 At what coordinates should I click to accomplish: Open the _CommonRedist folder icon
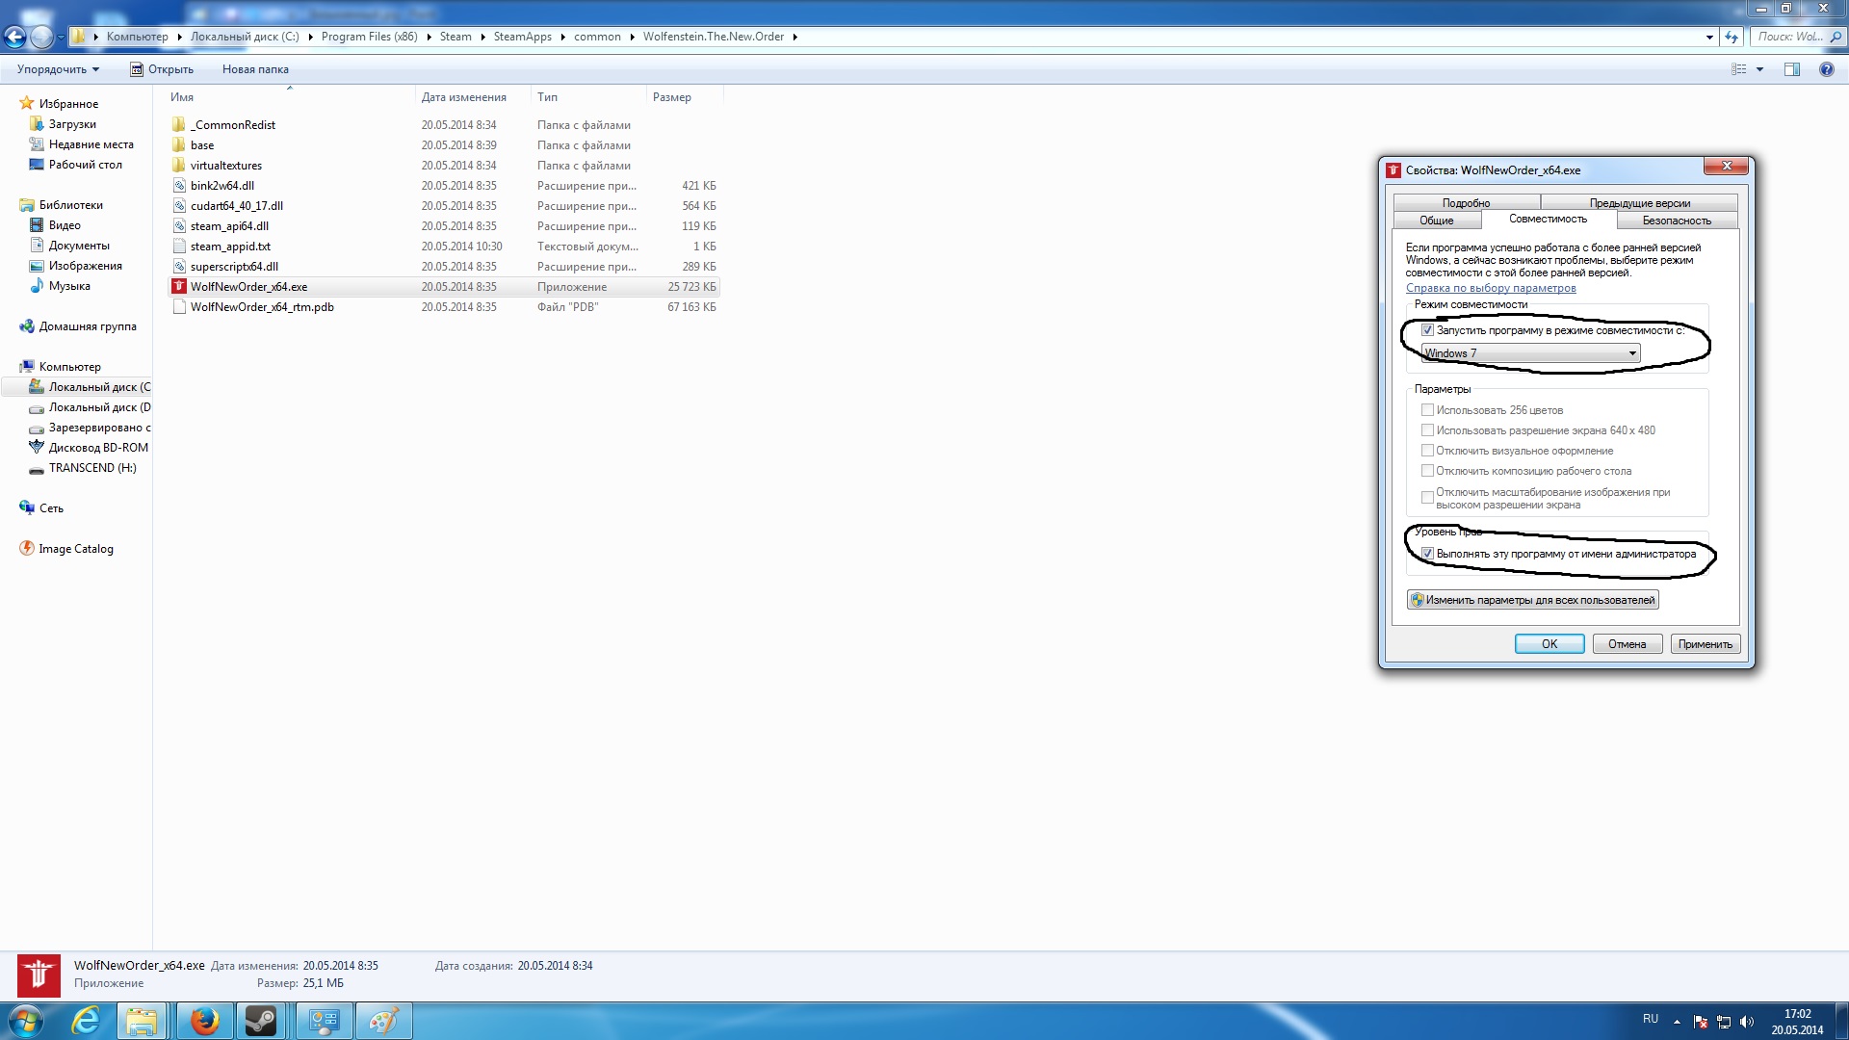coord(179,125)
